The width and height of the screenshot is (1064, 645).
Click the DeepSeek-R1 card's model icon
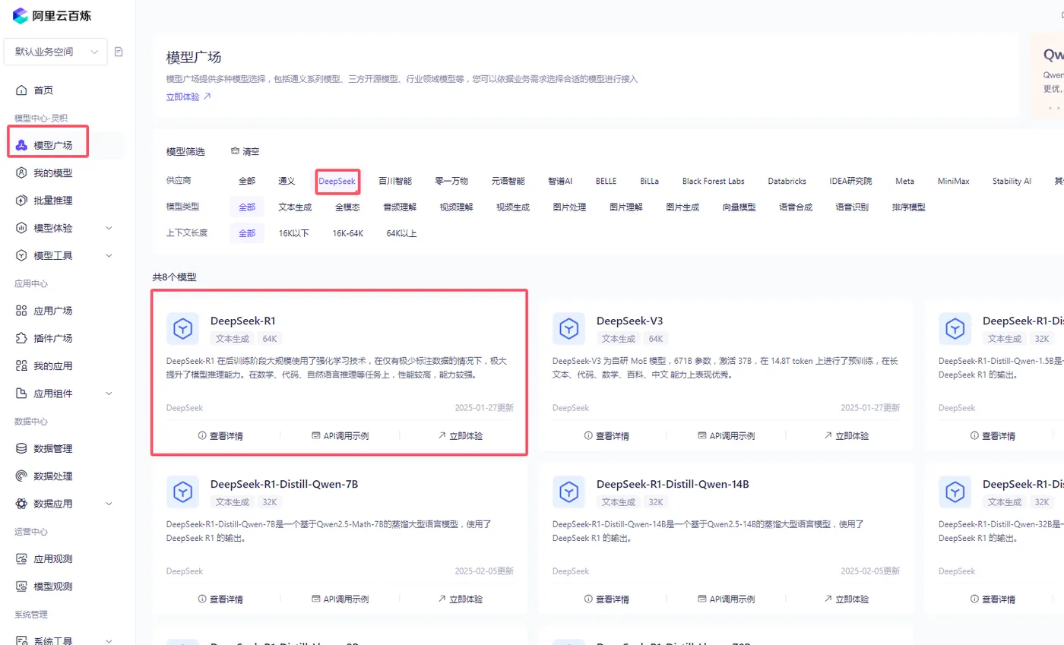click(x=182, y=328)
